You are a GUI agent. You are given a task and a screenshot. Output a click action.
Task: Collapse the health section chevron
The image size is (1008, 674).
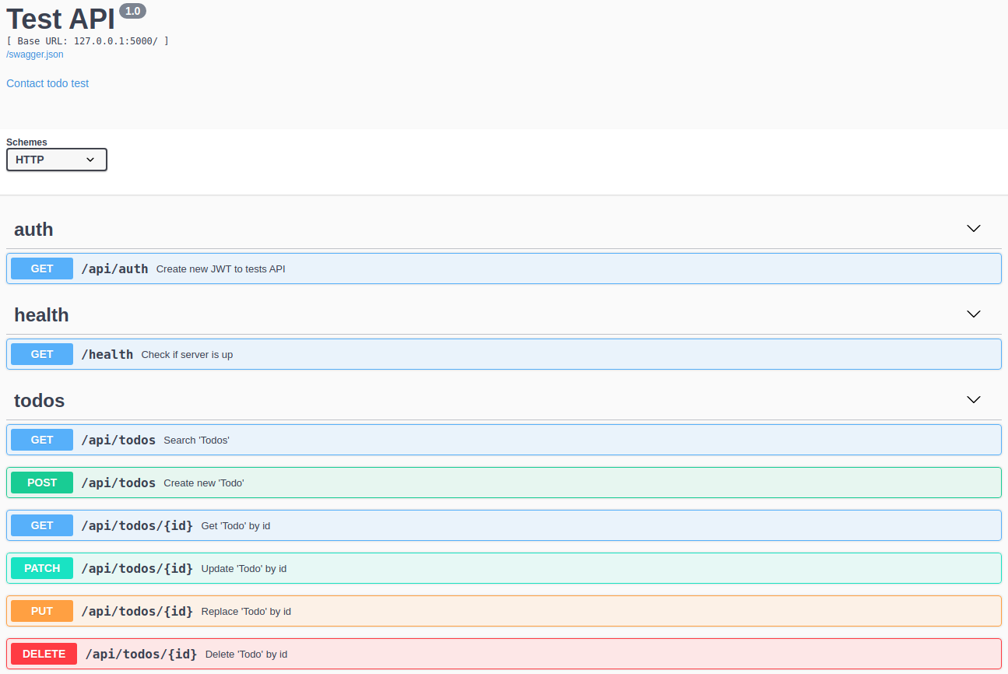click(x=973, y=314)
